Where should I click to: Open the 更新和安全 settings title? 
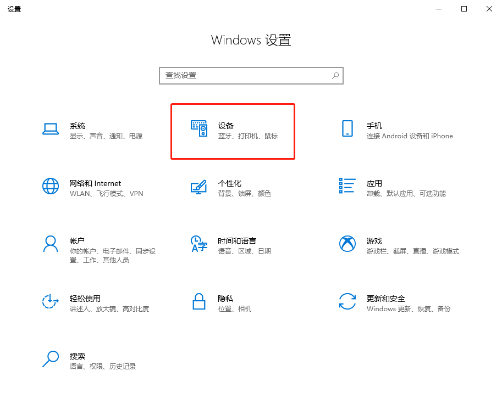click(386, 299)
